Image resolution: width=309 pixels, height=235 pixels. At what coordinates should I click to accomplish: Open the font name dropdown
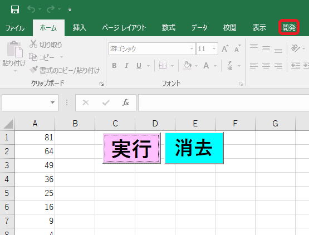coord(192,48)
